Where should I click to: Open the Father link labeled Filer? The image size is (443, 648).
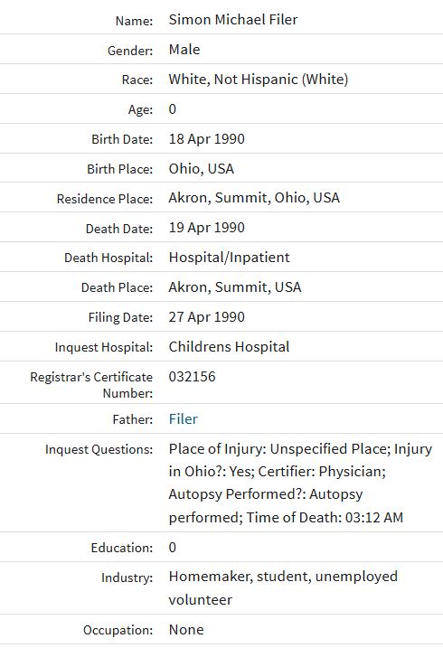[183, 419]
